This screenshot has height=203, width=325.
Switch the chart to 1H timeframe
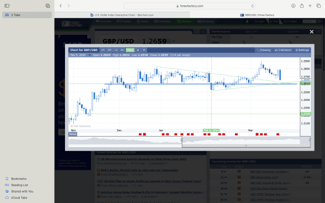pos(116,50)
